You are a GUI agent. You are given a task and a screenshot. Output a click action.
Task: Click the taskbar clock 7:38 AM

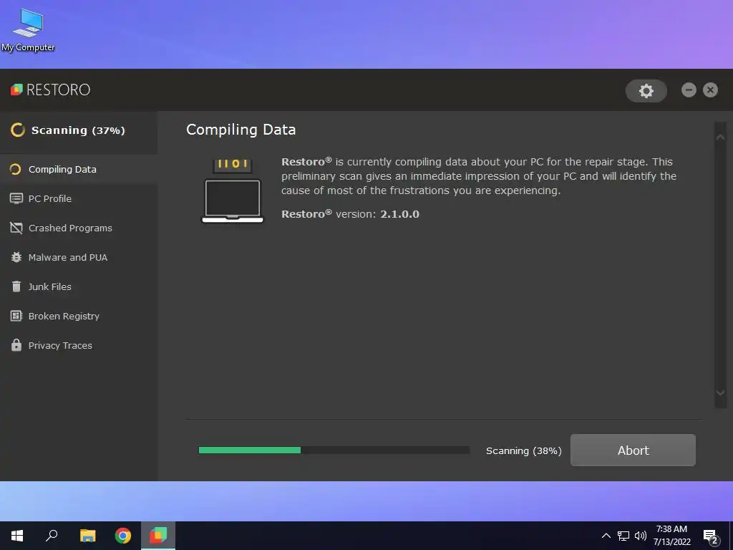(671, 529)
